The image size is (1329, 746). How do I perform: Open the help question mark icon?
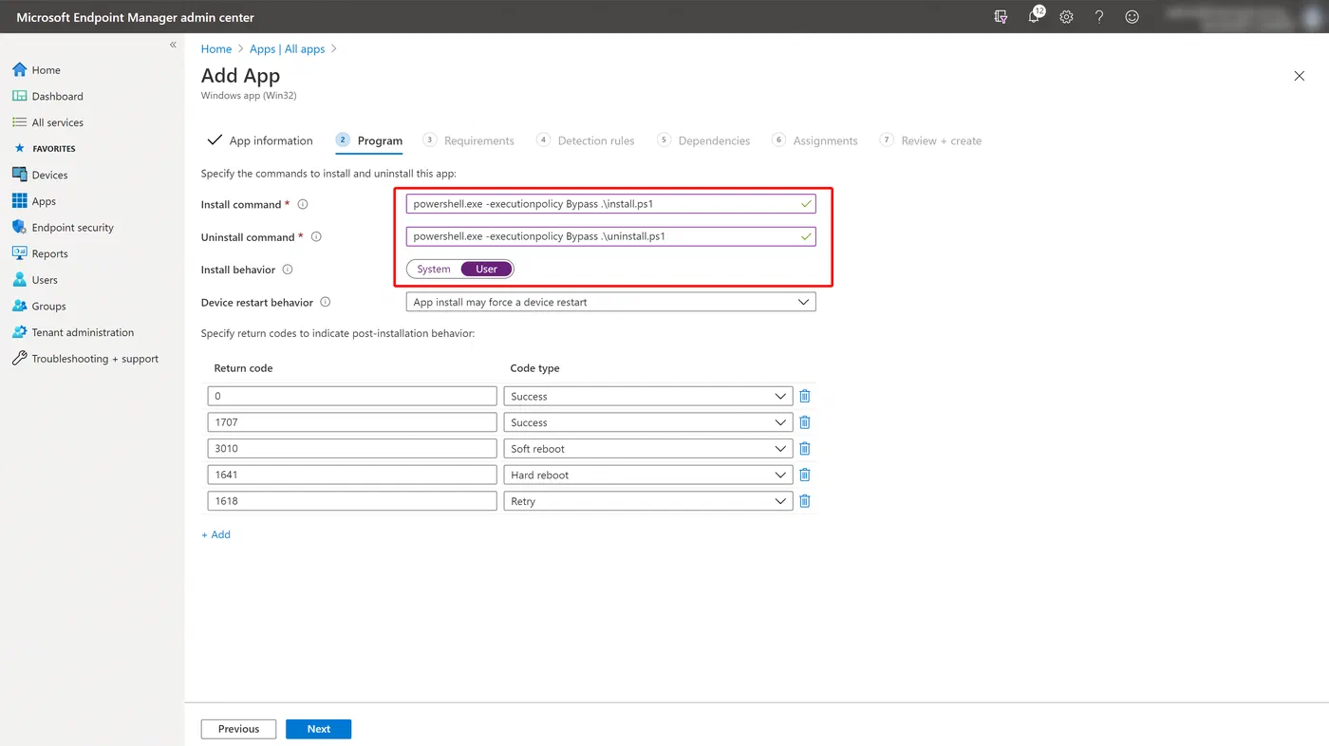[x=1099, y=17]
